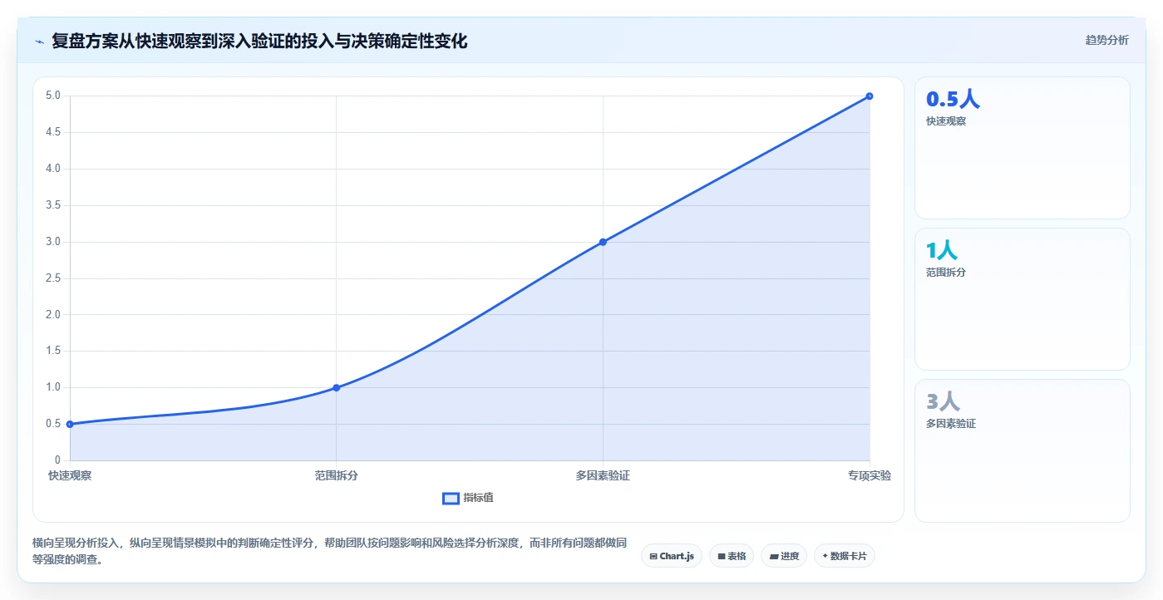Click the chart title 复盘方案从快速观察 heading
Image resolution: width=1163 pixels, height=600 pixels.
259,41
